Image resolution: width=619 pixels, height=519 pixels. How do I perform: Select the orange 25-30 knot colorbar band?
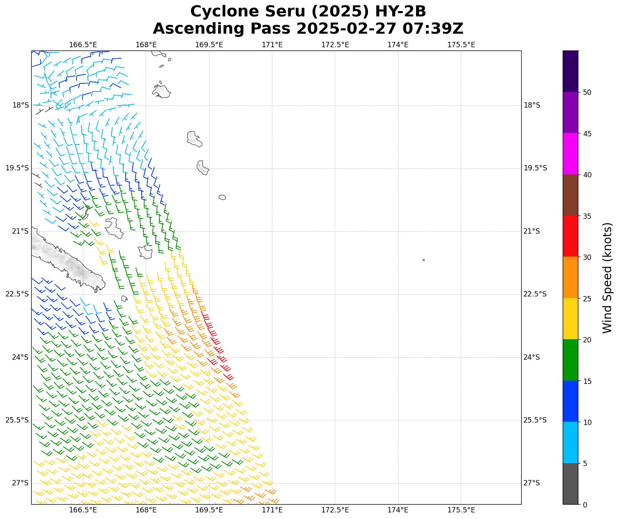click(570, 277)
